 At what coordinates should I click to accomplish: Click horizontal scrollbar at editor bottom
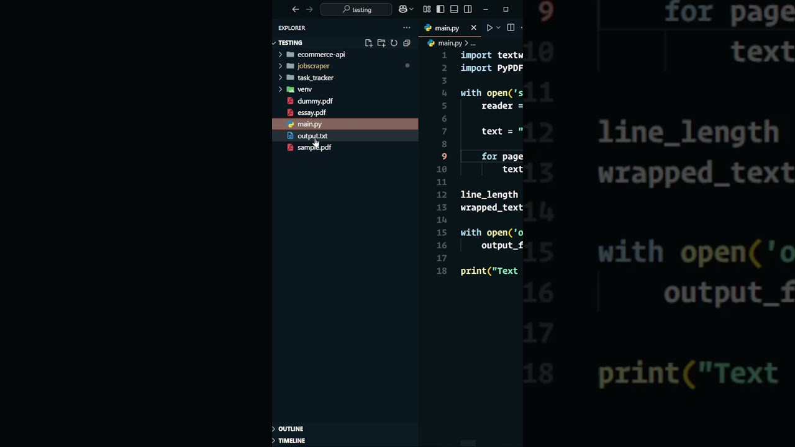coord(468,443)
